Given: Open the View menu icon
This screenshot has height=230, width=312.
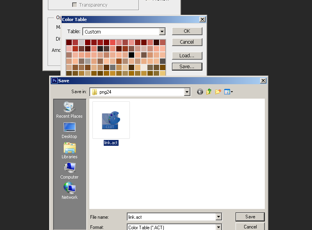Looking at the screenshot, I should click(229, 92).
